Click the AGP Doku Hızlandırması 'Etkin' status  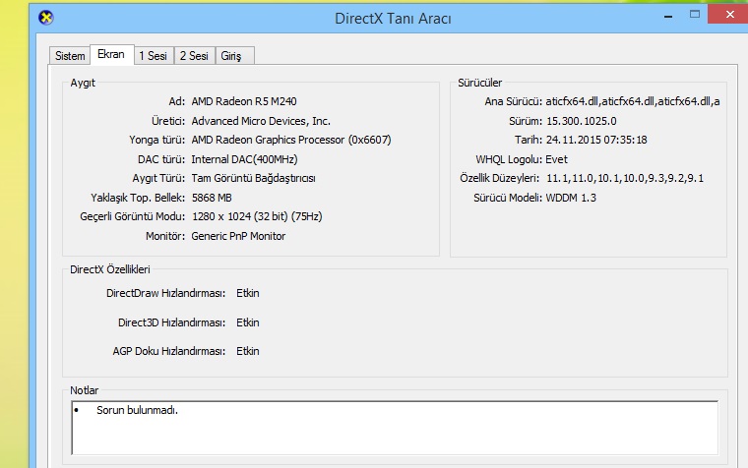click(248, 351)
